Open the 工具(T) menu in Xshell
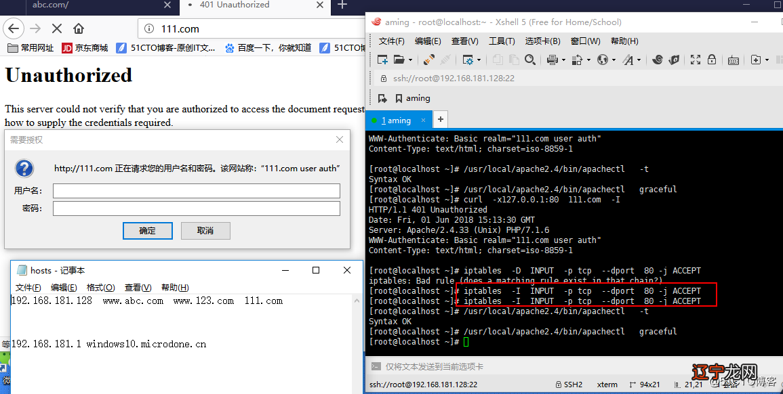The height and width of the screenshot is (394, 783). point(502,41)
